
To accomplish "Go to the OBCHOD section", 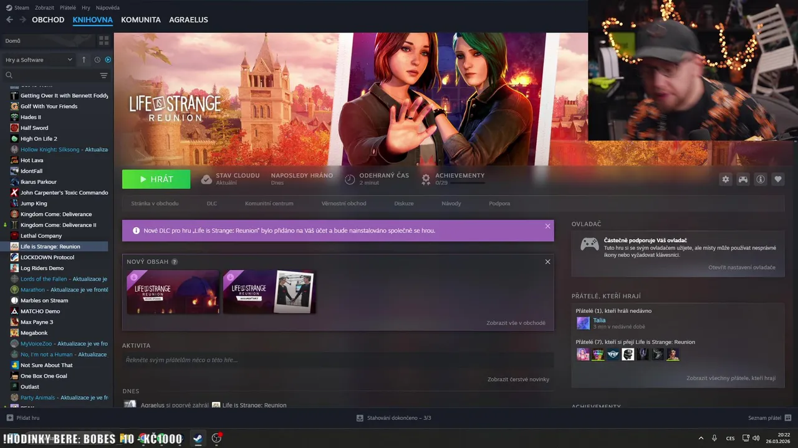I will (48, 20).
